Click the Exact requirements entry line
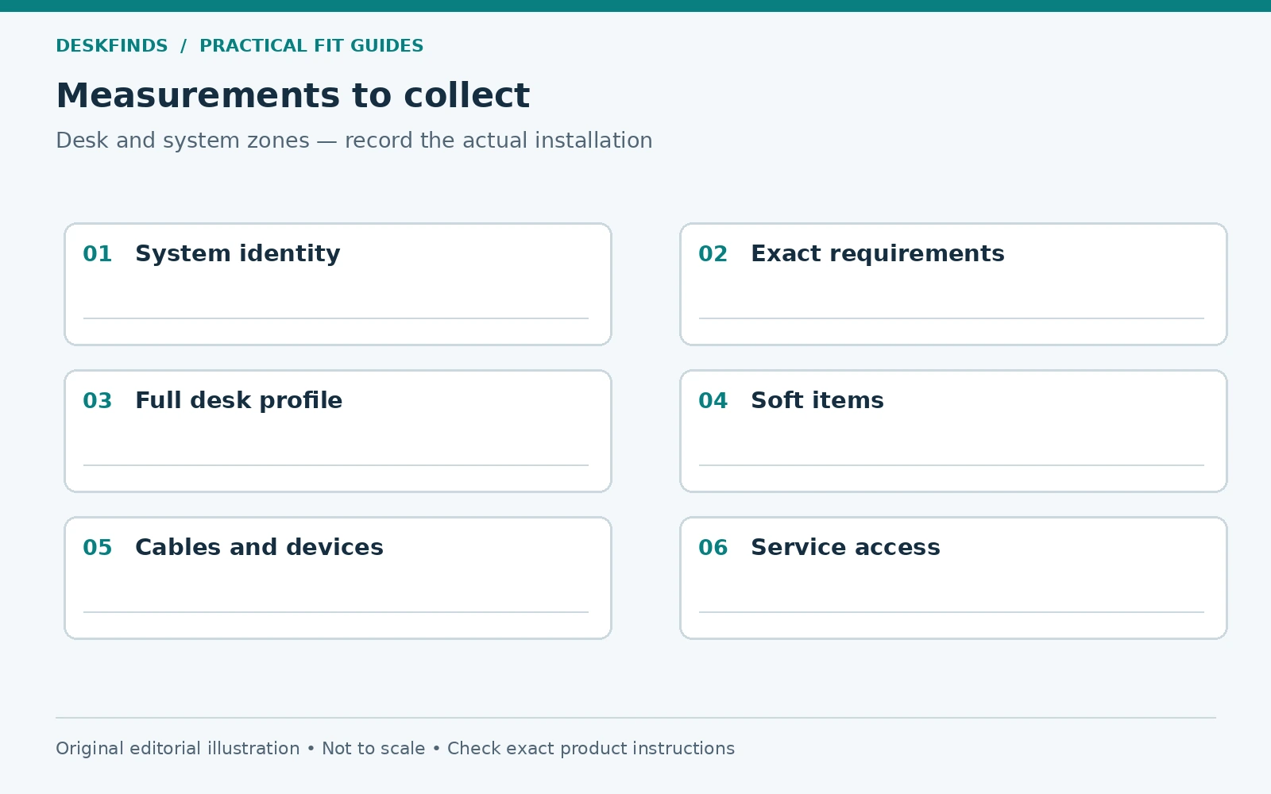 952,318
